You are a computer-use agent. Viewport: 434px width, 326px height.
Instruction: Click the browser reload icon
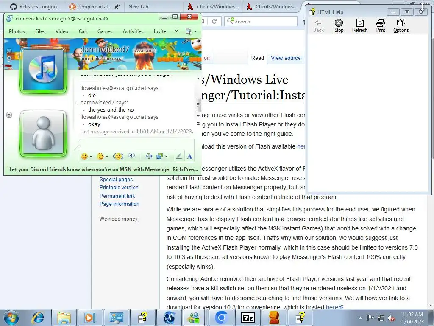click(214, 21)
